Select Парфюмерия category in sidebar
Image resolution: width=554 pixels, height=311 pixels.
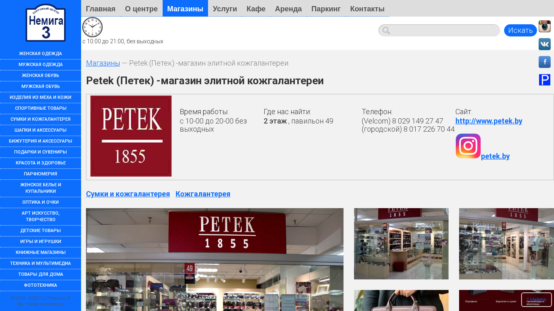(x=41, y=174)
